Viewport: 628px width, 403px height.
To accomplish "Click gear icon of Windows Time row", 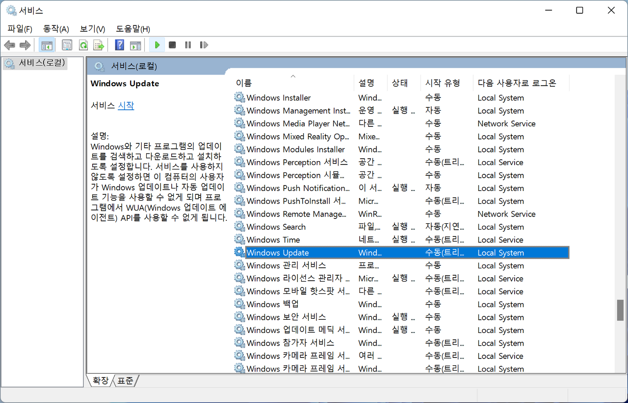I will [x=239, y=239].
